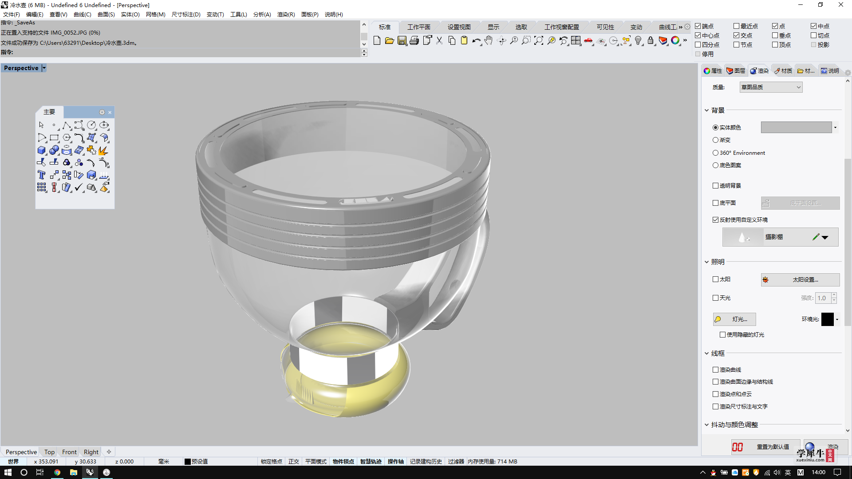
Task: Toggle the 中点 osnap checkbox
Action: [x=814, y=26]
